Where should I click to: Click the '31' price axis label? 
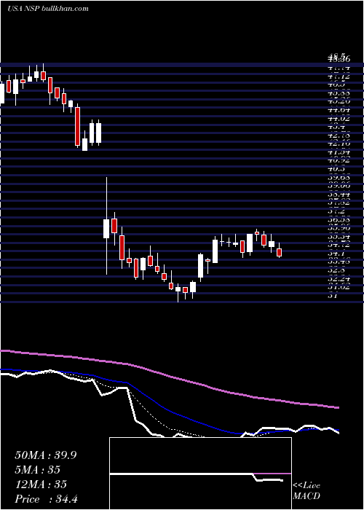pos(333,295)
